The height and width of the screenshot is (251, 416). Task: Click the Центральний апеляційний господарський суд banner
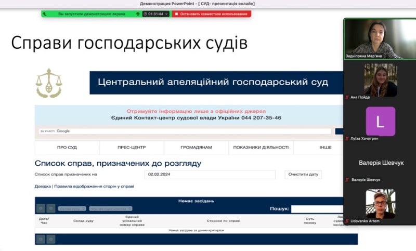tap(216, 83)
